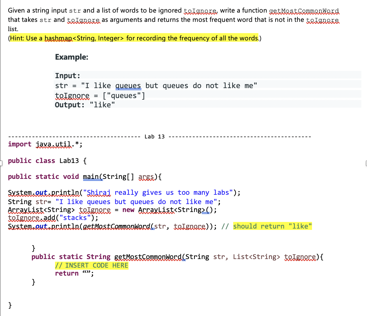Select the underlined word "queues" in the example
The image size is (367, 316).
(x=128, y=85)
